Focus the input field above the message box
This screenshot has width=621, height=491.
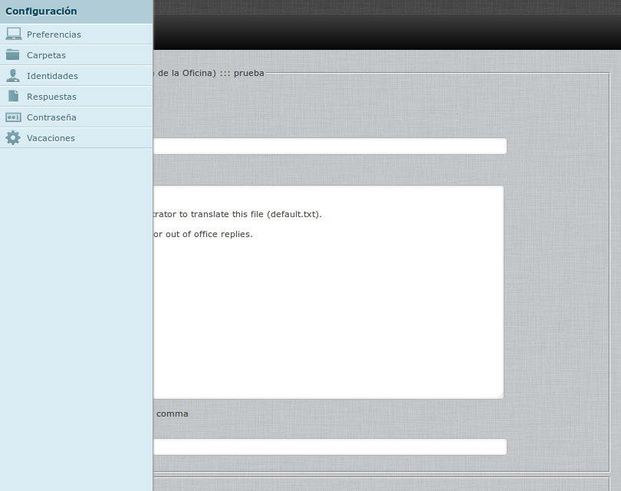pyautogui.click(x=330, y=147)
